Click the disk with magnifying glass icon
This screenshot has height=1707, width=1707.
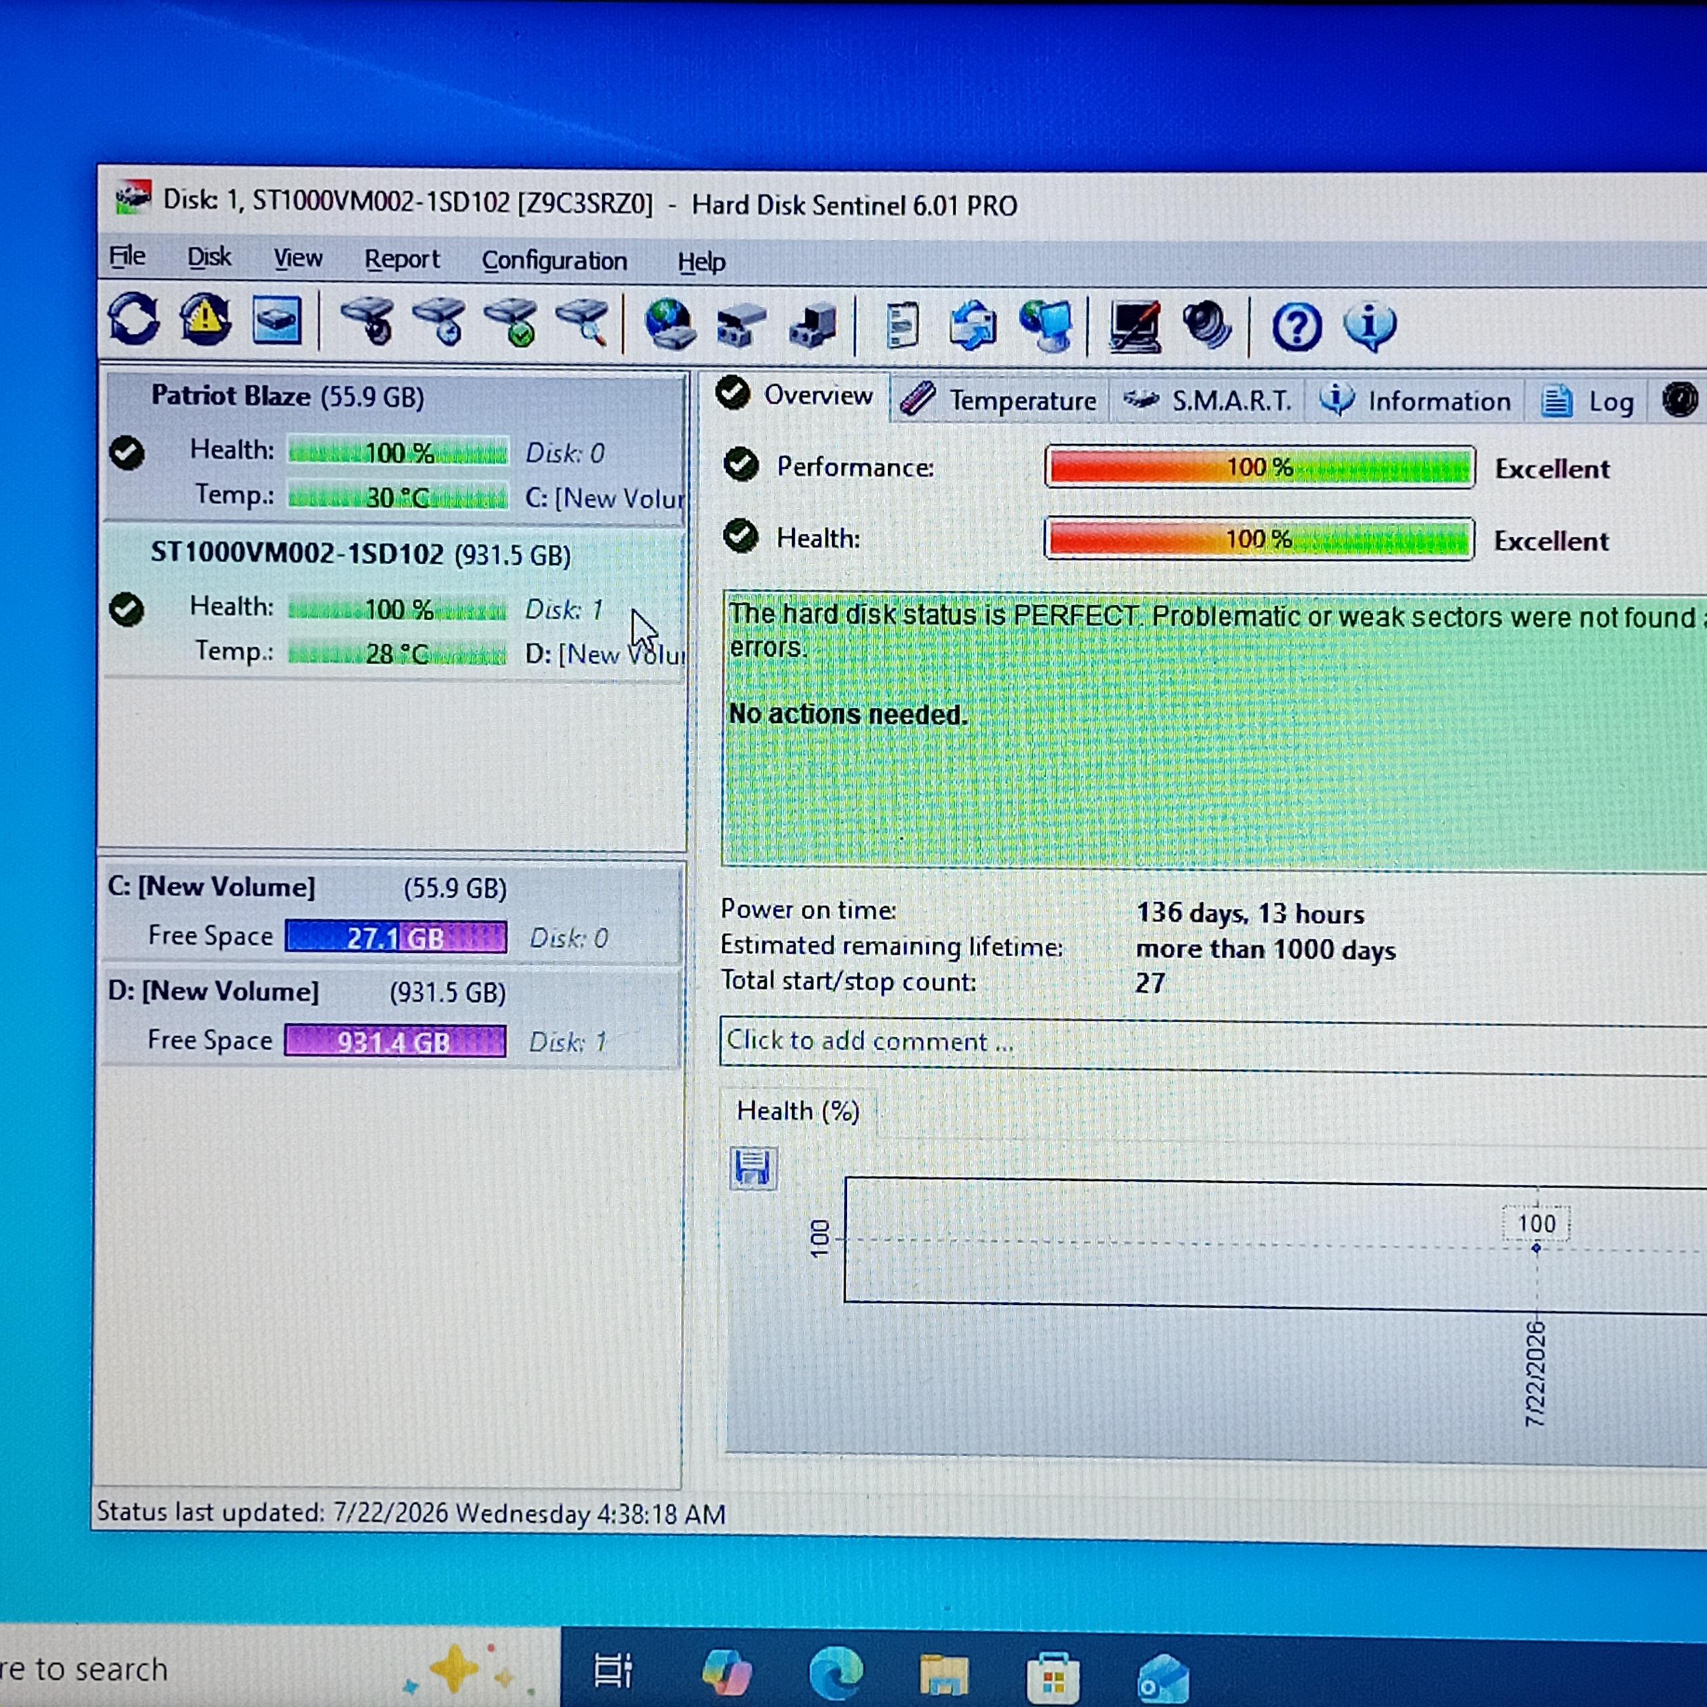582,323
